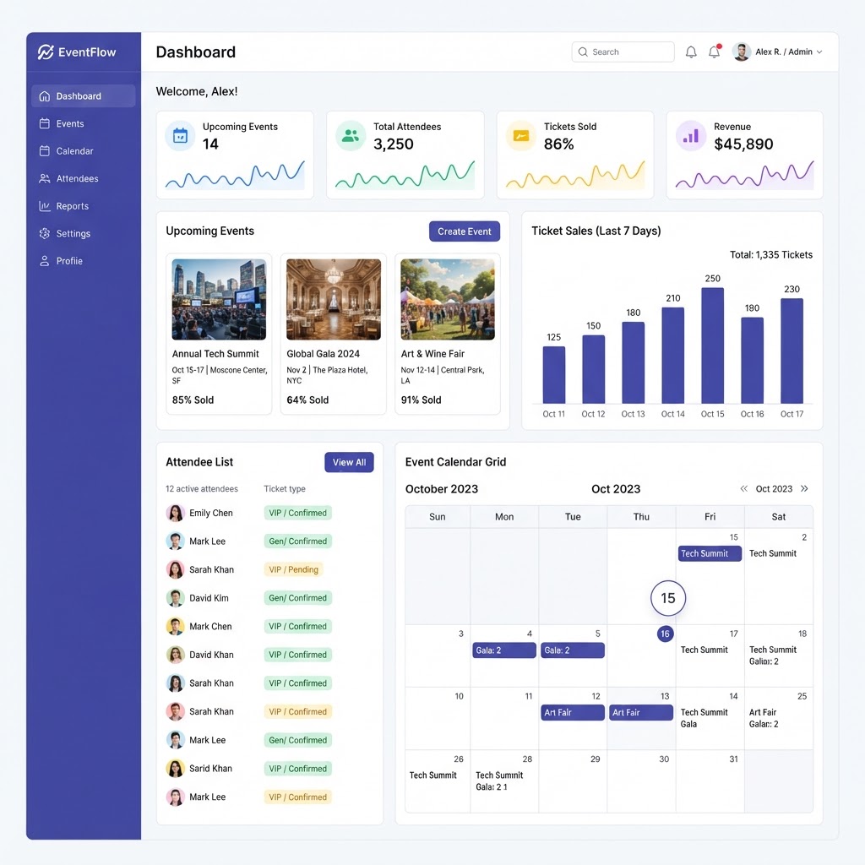This screenshot has width=865, height=865.
Task: Go to next month in calendar
Action: [804, 489]
